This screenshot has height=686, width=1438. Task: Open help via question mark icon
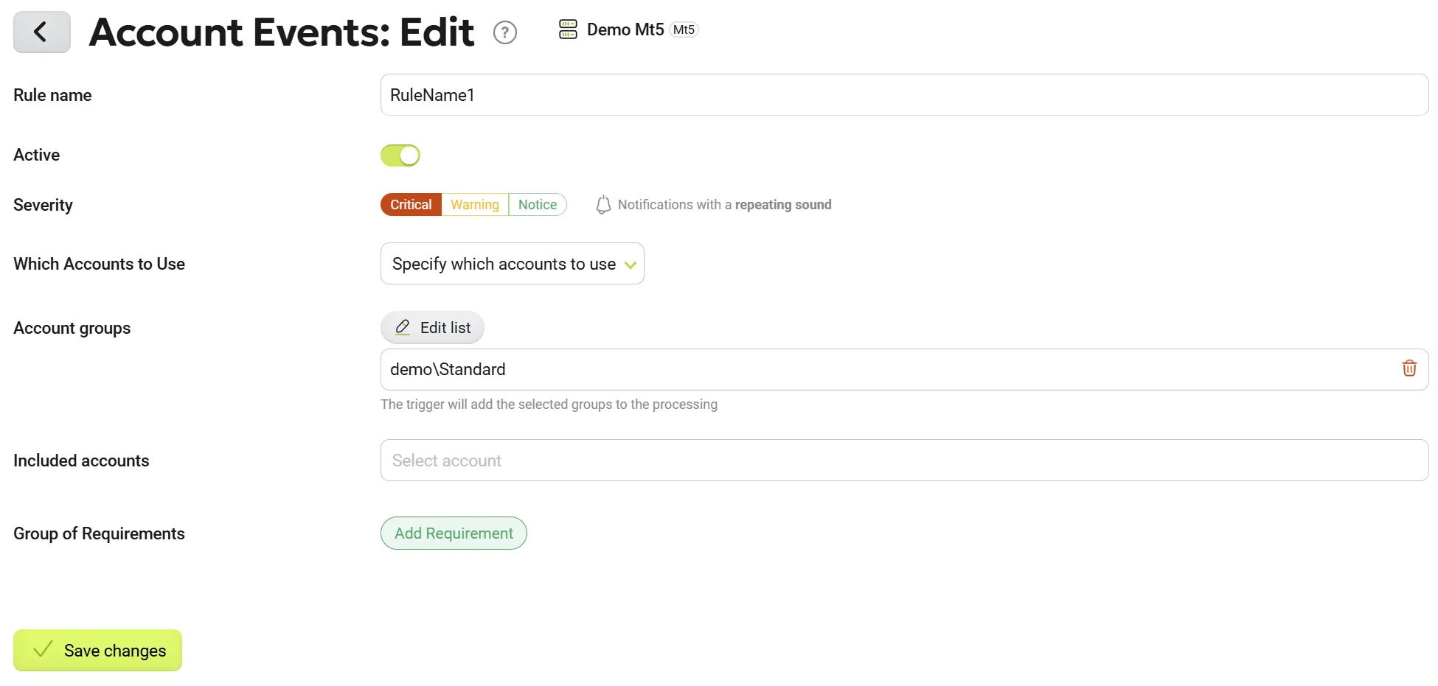(x=505, y=32)
